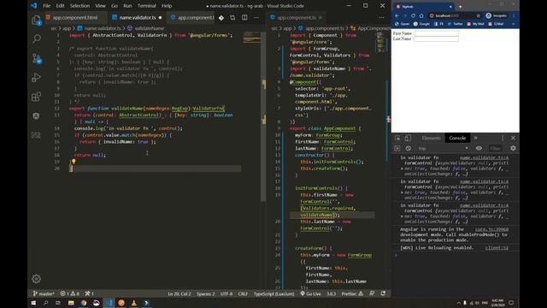Reload the localhost page in Chrome
547x308 pixels.
(413, 15)
